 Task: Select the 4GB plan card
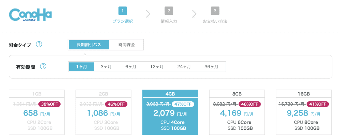click(x=170, y=113)
